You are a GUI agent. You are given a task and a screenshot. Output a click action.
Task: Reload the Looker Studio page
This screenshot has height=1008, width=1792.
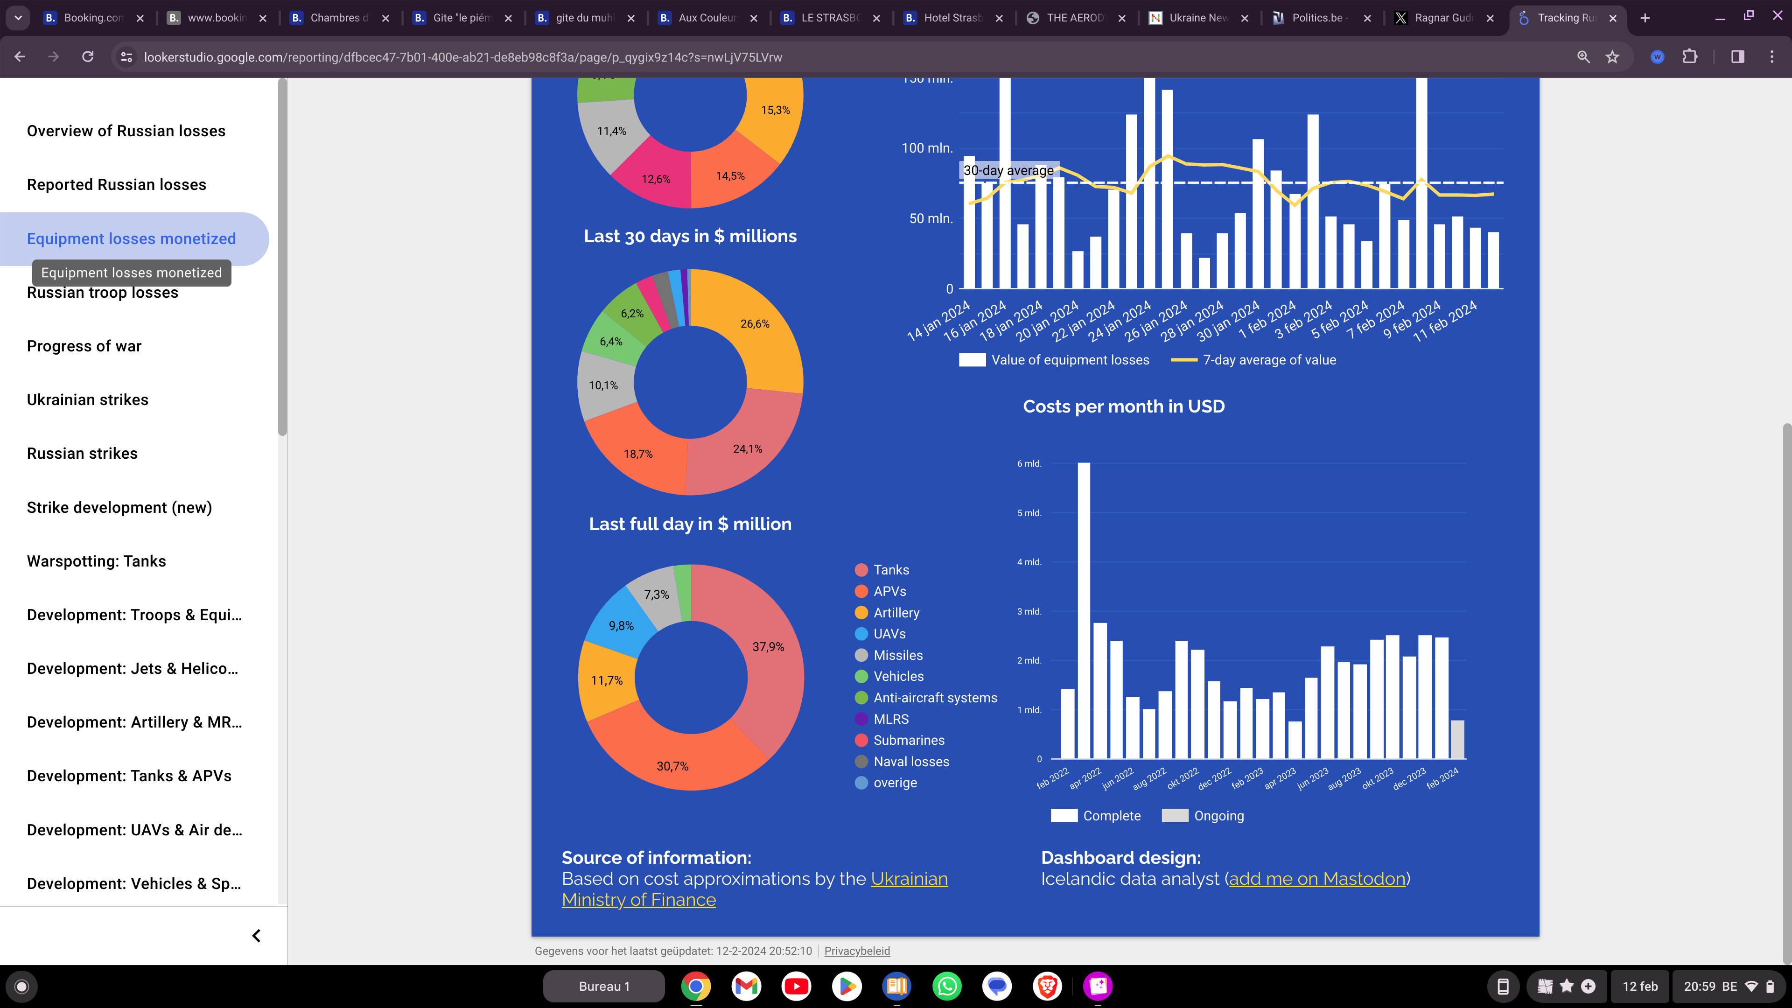[88, 57]
